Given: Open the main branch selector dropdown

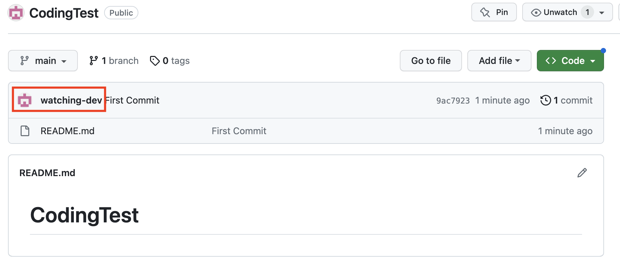Looking at the screenshot, I should click(x=43, y=61).
